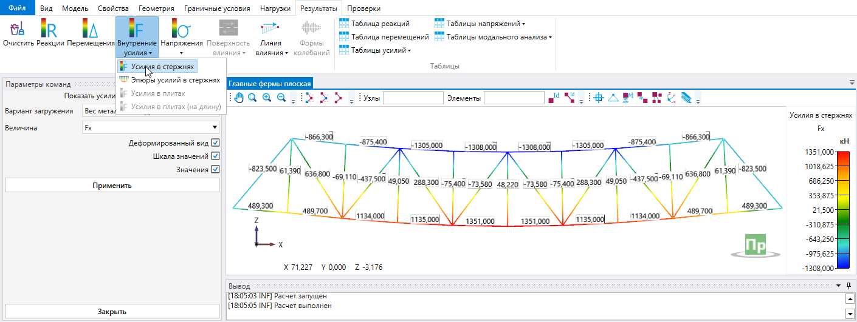The image size is (857, 322).
Task: Click the Вывод scrollbar up arrow
Action: point(850,298)
